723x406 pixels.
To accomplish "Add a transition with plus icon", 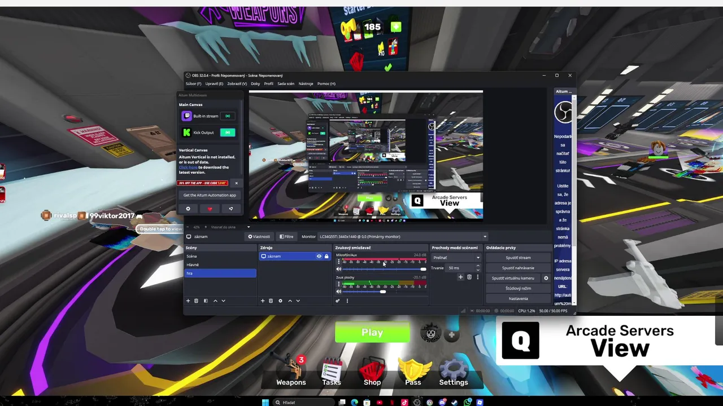I will coord(460,277).
